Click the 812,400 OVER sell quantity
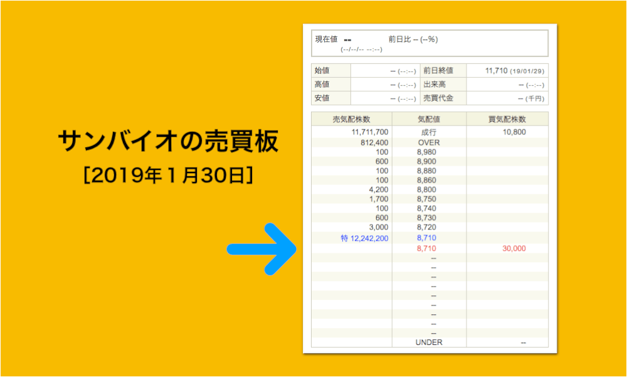 tap(374, 142)
